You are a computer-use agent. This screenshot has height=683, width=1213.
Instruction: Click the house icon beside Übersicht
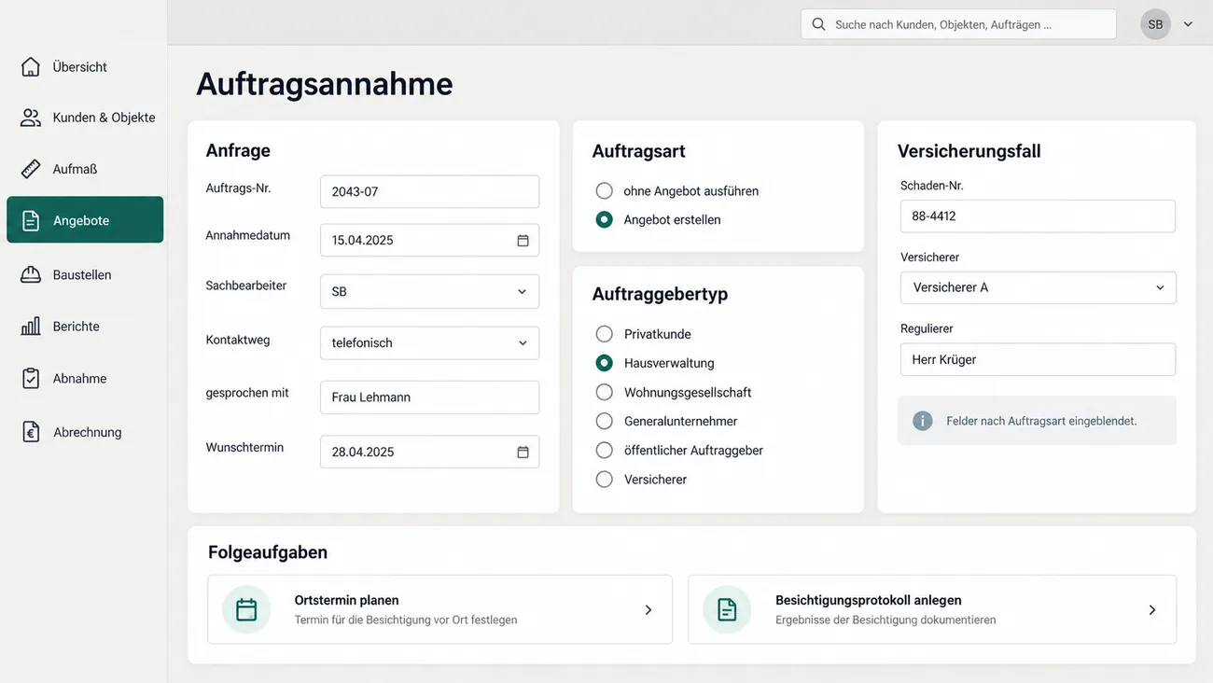[31, 67]
